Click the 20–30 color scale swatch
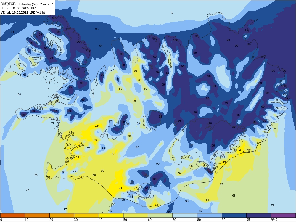This screenshot has height=222, width=296. click(x=62, y=215)
